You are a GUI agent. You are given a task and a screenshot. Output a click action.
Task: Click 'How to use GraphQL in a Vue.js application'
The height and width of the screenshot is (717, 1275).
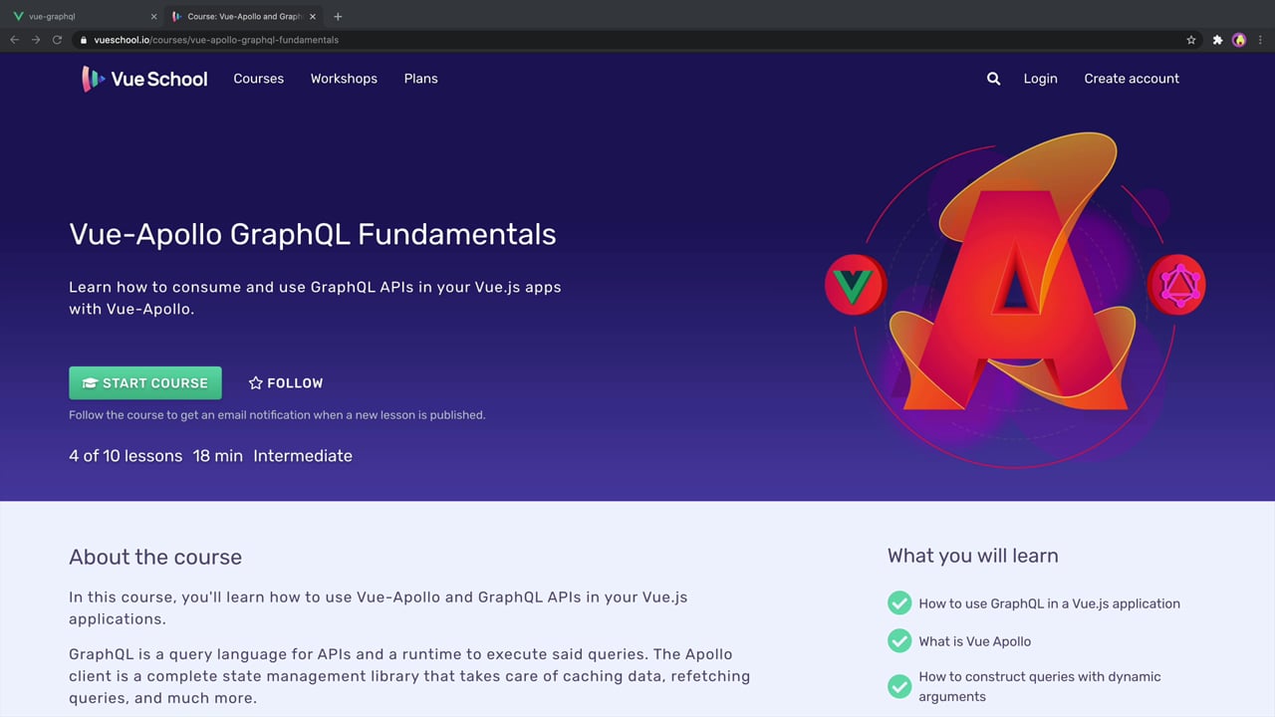1050,603
